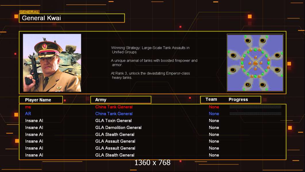This screenshot has width=305, height=172.
Task: Click the red player name 'ms'
Action: pyautogui.click(x=28, y=107)
